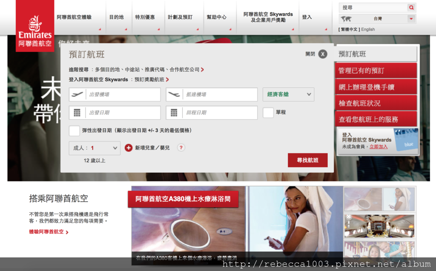Click the 抵達機場 arrival airport field

[x=212, y=94]
